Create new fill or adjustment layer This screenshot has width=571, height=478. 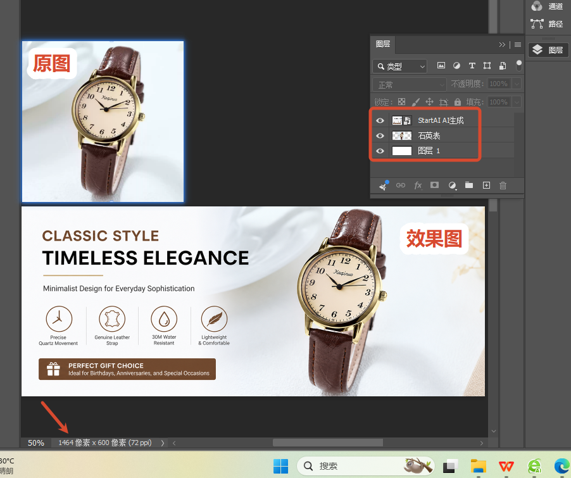point(452,186)
